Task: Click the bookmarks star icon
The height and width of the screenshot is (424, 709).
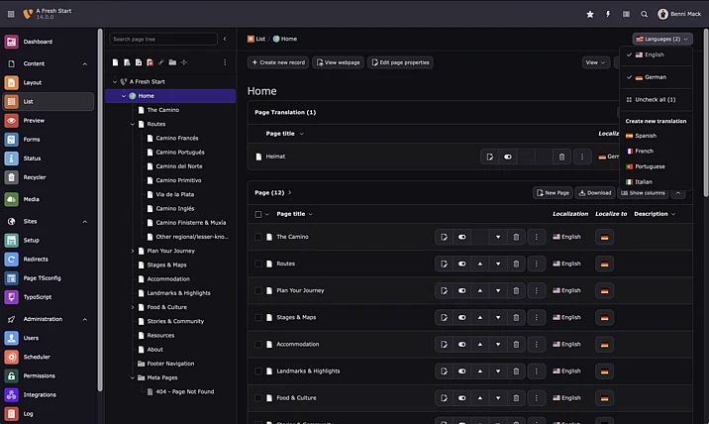Action: 590,14
